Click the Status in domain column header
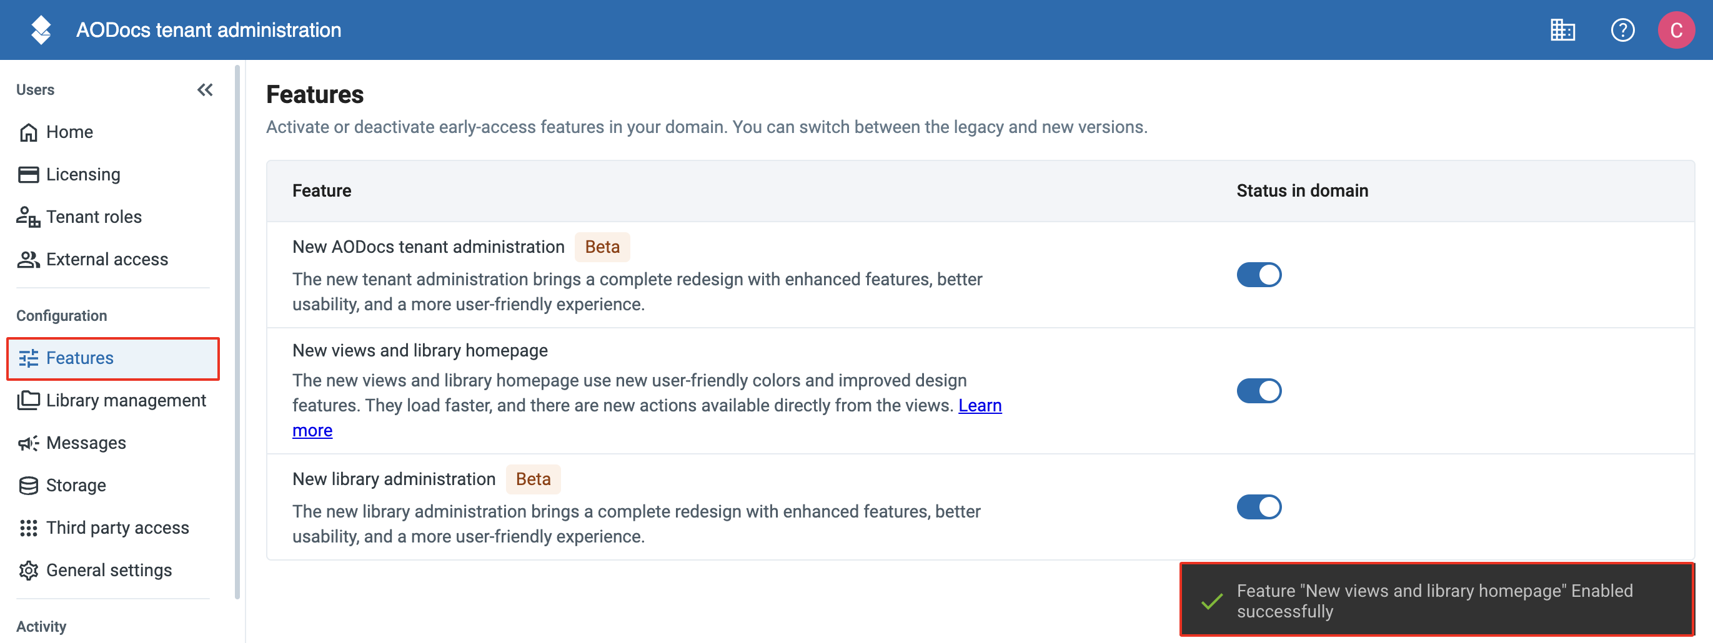This screenshot has height=643, width=1713. tap(1302, 191)
